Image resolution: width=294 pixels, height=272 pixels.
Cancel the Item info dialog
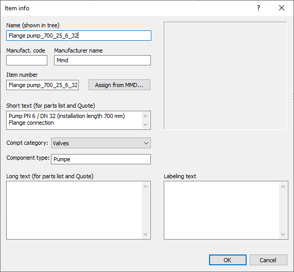point(268,260)
